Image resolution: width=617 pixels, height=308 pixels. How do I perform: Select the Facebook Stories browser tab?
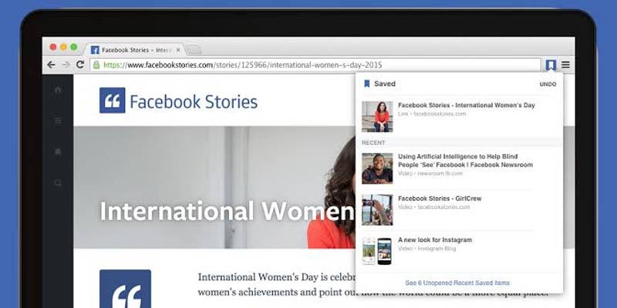pyautogui.click(x=134, y=50)
